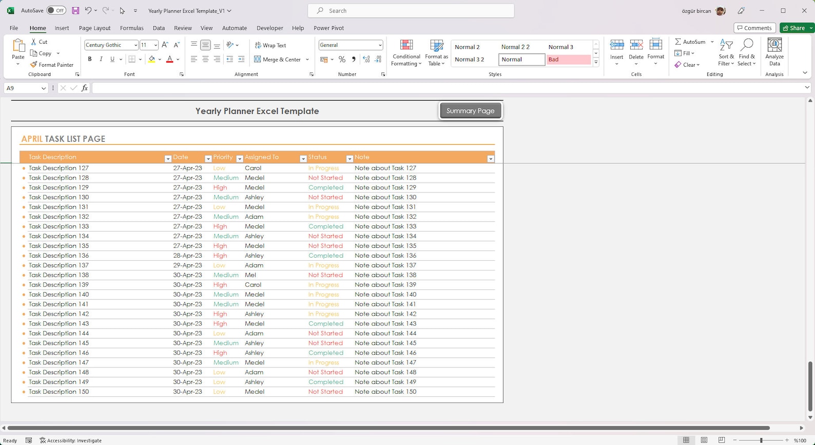Switch to Page Break Preview in status bar
815x445 pixels.
(x=722, y=440)
